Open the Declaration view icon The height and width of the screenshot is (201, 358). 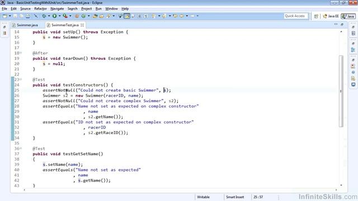point(353,78)
